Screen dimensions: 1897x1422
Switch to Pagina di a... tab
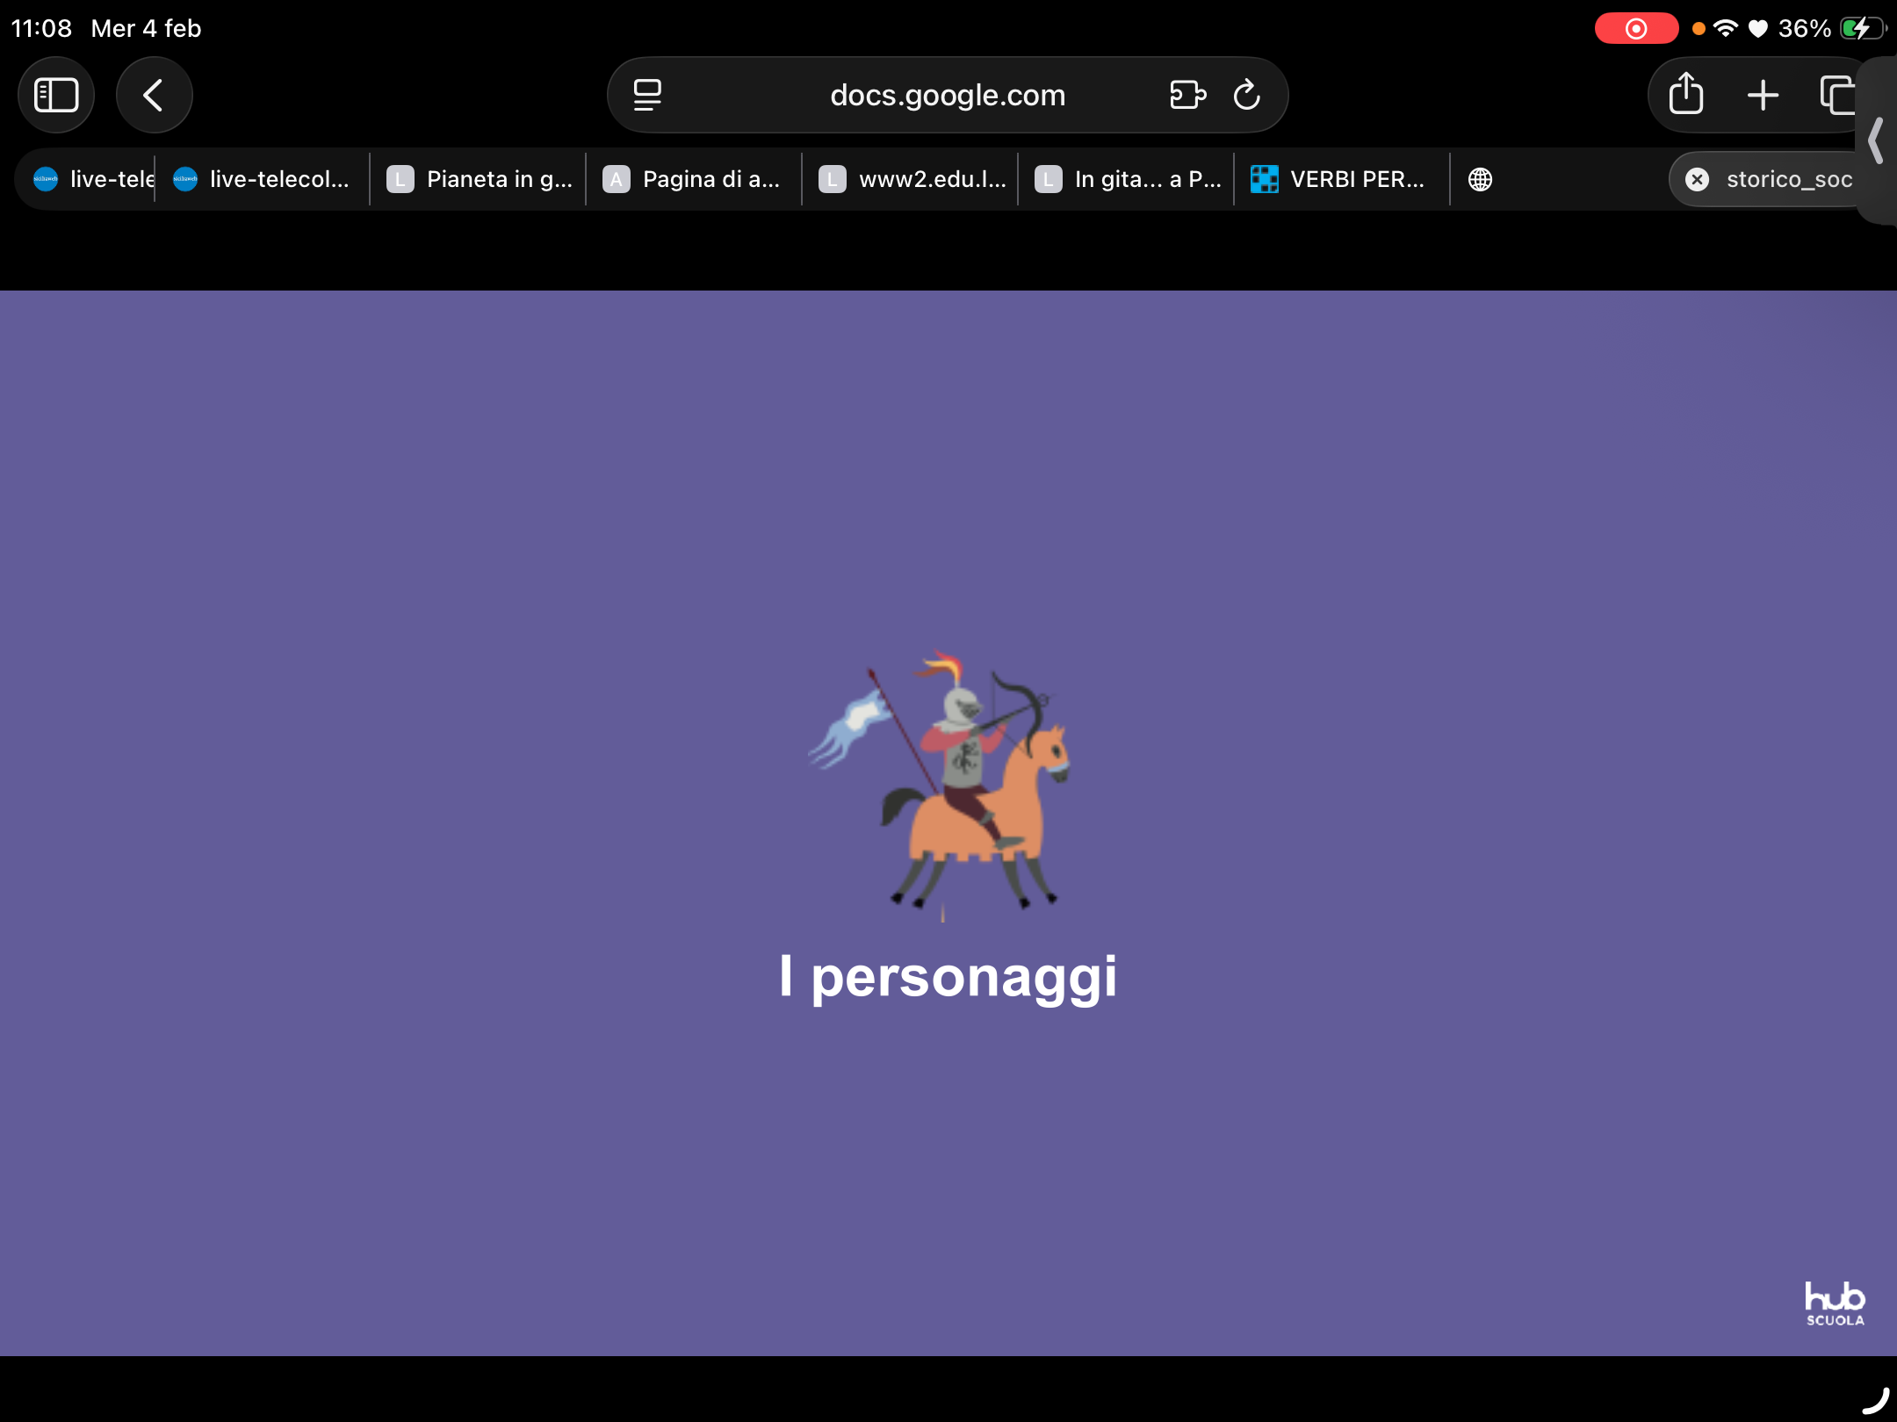[694, 179]
